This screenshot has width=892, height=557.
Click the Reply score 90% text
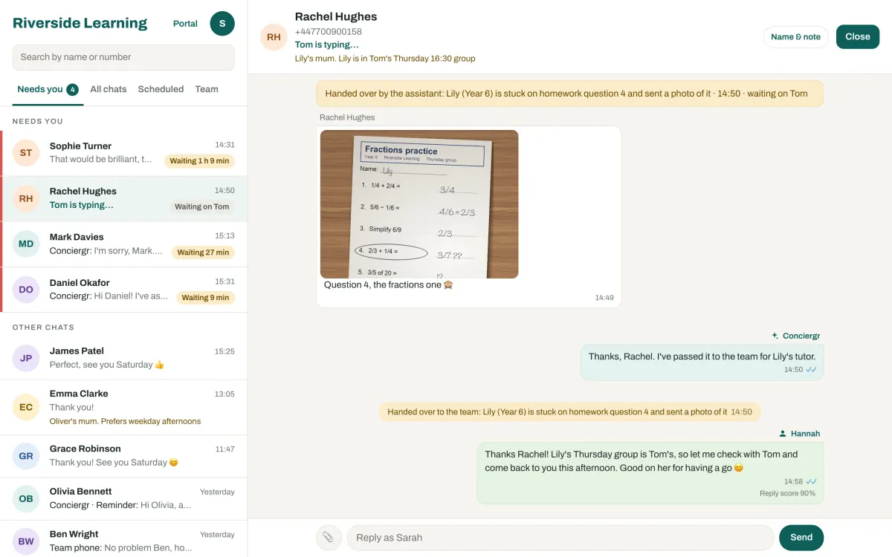(787, 493)
